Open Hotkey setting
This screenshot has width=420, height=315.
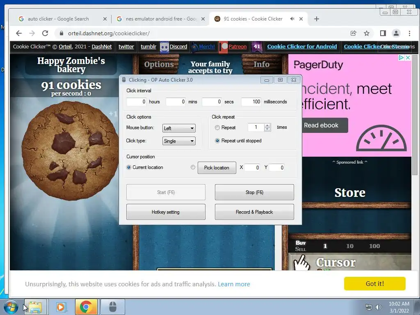coord(166,212)
